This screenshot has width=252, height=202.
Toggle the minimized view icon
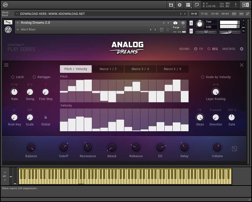[197, 5]
